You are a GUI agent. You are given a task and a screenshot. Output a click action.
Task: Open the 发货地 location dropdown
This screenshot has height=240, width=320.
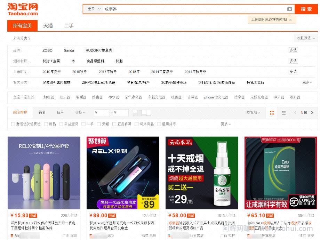pos(253,112)
